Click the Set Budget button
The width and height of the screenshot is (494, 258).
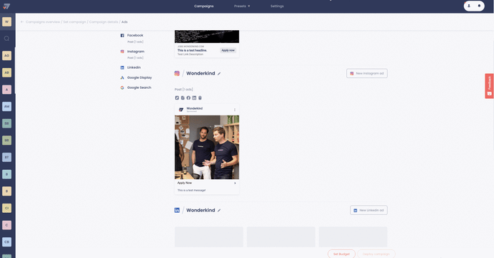342,254
